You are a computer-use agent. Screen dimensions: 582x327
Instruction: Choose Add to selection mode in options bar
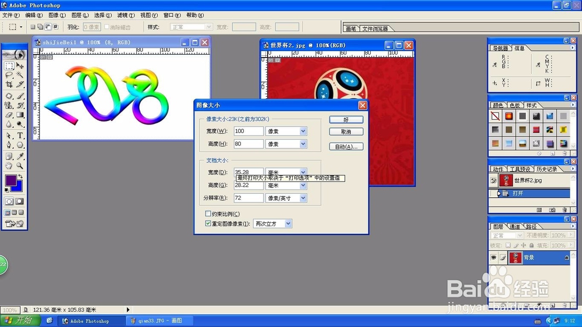pyautogui.click(x=40, y=27)
